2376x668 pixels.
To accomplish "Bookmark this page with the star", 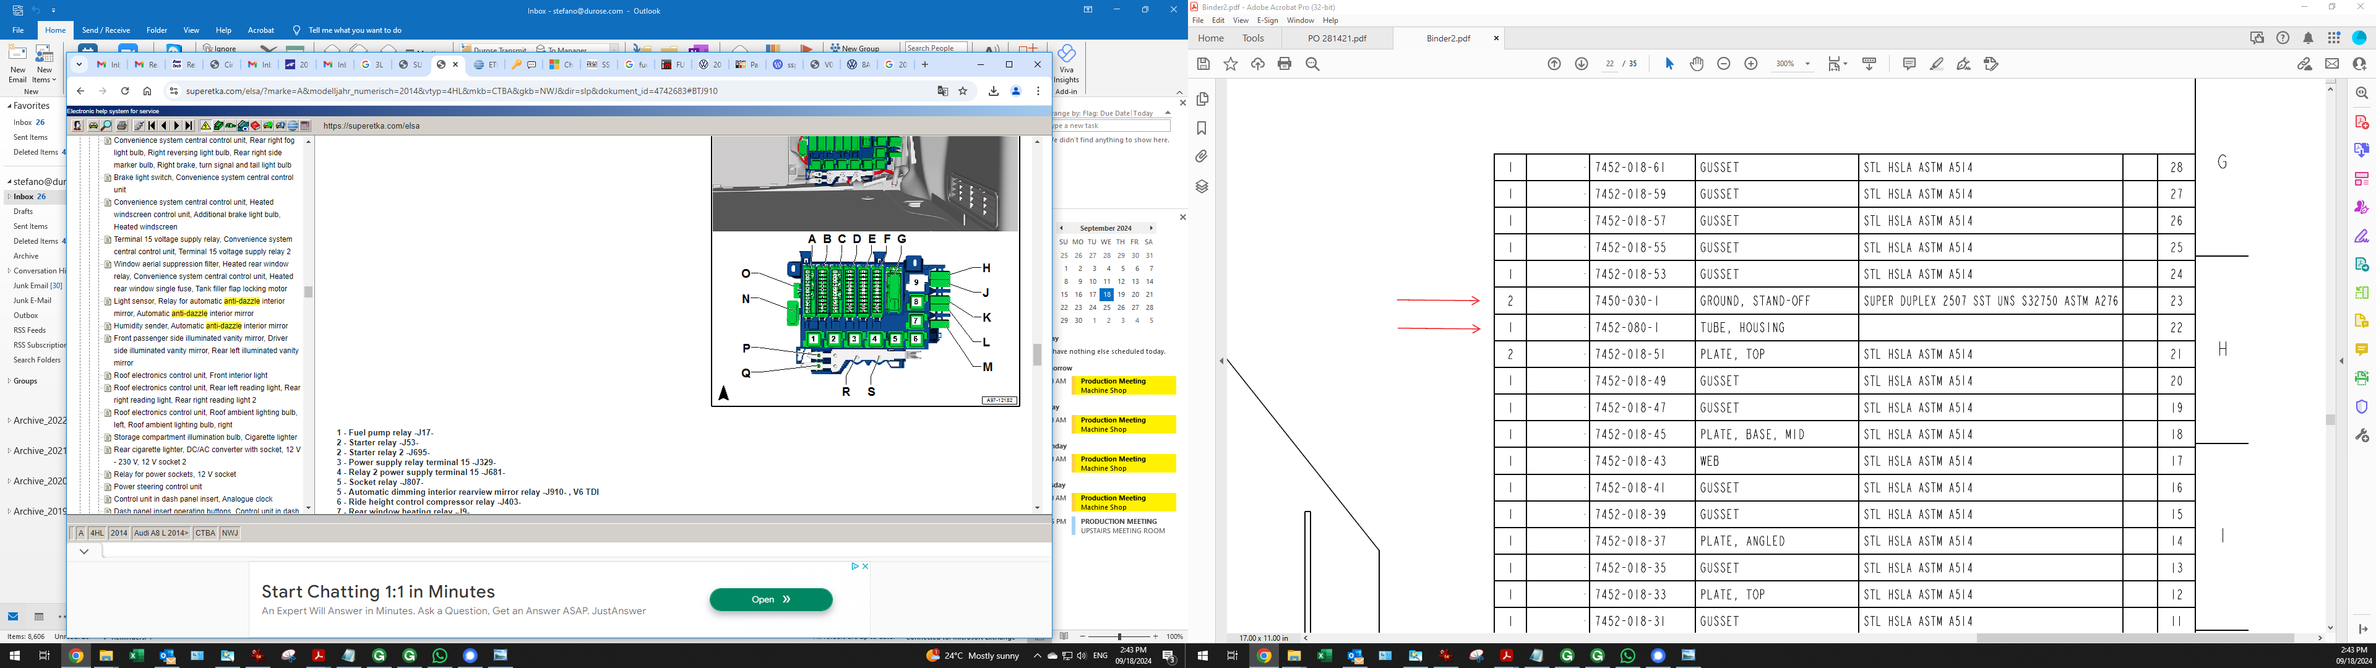I will click(963, 92).
